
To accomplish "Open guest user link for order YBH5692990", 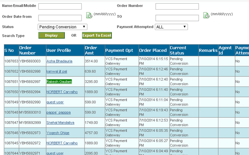I will click(55, 102).
